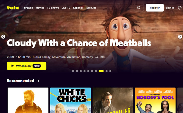Go to previous hero carousel slide
The height and width of the screenshot is (113, 183).
click(x=3, y=37)
